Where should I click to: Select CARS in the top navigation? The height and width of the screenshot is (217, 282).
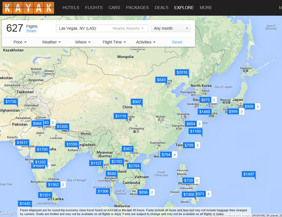(114, 8)
